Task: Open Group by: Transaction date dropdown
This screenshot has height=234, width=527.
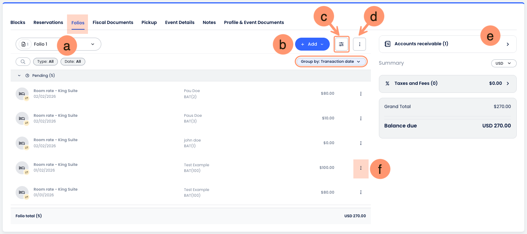Action: coord(330,62)
